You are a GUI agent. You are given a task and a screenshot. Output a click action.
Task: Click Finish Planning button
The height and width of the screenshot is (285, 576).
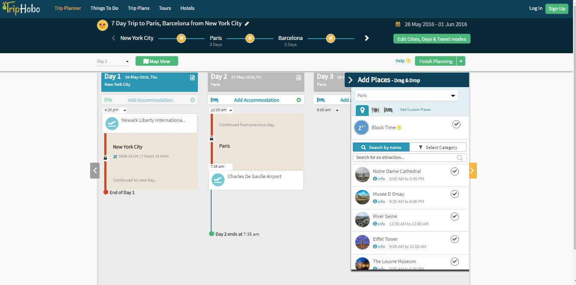tap(436, 61)
